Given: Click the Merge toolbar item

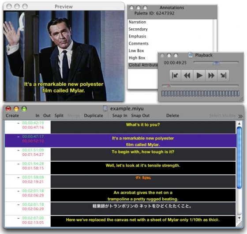Looking at the screenshot, I should coord(74,116).
